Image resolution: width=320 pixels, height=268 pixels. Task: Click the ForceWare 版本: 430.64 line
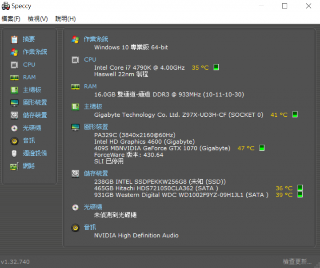pos(129,155)
